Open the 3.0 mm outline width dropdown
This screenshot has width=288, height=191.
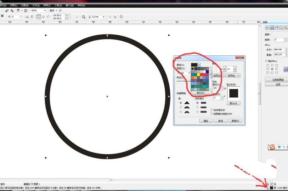point(104,17)
